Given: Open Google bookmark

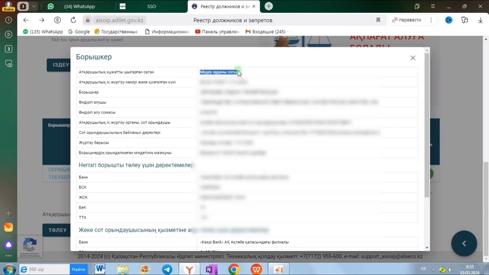Looking at the screenshot, I should pos(79,32).
